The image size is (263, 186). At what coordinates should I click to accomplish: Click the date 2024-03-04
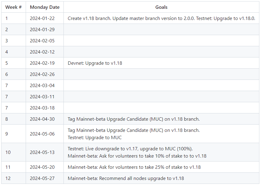[42, 85]
